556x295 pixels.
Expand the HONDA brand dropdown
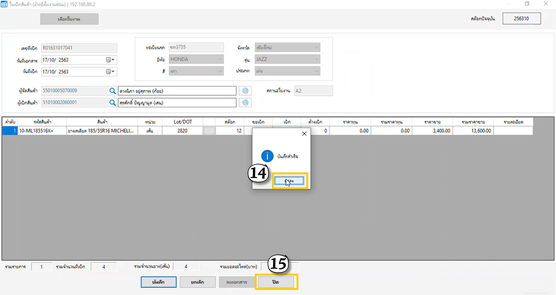click(x=220, y=59)
